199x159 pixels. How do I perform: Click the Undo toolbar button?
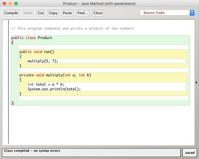[x=28, y=13]
